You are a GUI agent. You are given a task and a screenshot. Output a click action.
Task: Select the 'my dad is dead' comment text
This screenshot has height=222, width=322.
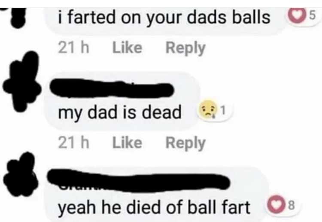pos(120,113)
